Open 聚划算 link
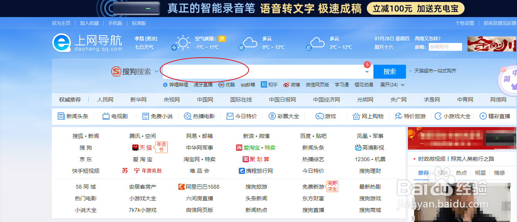Screen dimensions: 517x222 256,159
